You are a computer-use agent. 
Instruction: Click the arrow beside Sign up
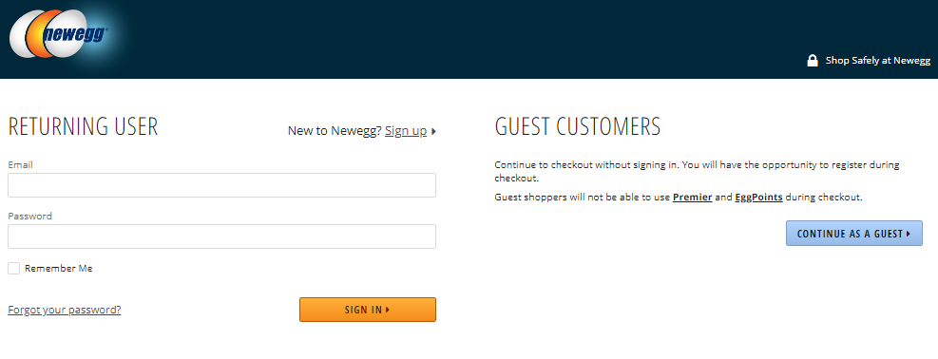coord(433,131)
